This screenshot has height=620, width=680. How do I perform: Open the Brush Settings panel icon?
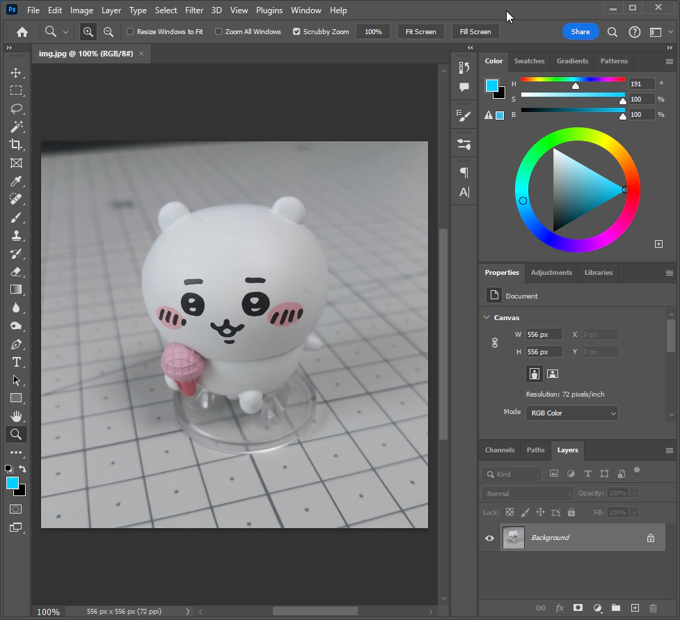(464, 116)
